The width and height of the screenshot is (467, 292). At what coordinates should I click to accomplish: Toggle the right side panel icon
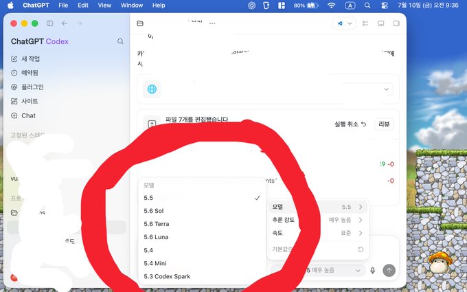pos(396,23)
